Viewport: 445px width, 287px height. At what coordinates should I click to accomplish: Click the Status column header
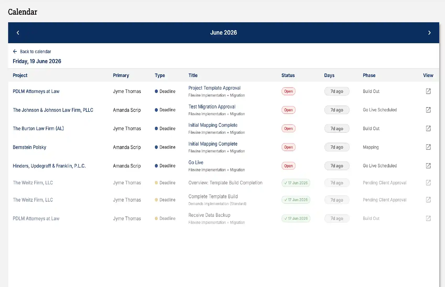288,75
